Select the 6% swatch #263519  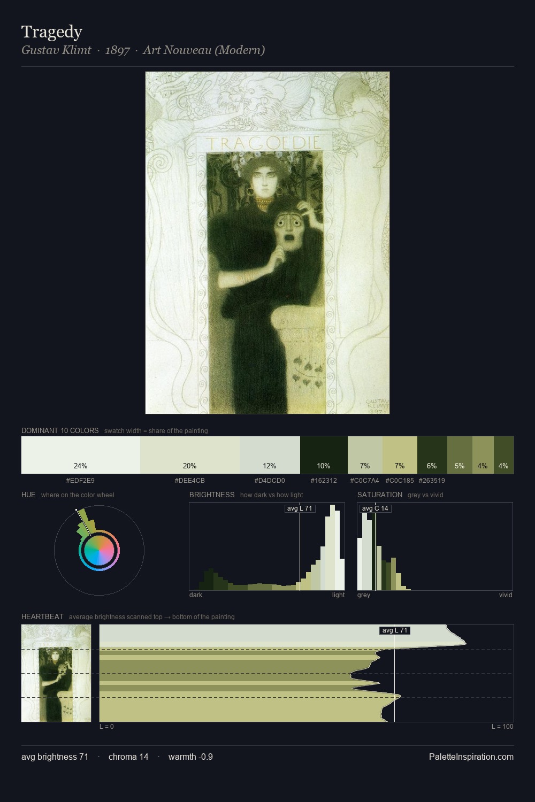[x=432, y=455]
